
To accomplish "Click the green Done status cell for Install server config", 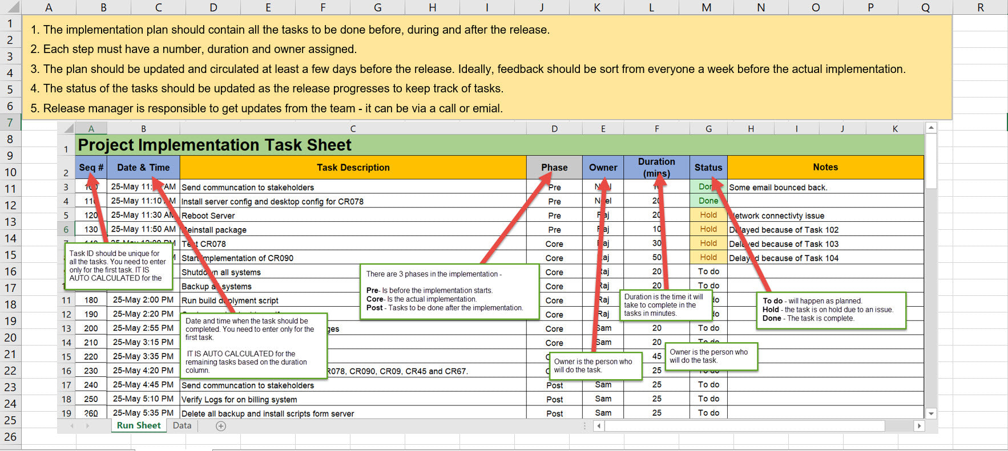I will tap(708, 201).
